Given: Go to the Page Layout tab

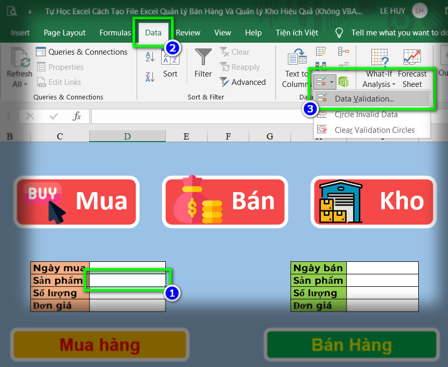Looking at the screenshot, I should [65, 33].
